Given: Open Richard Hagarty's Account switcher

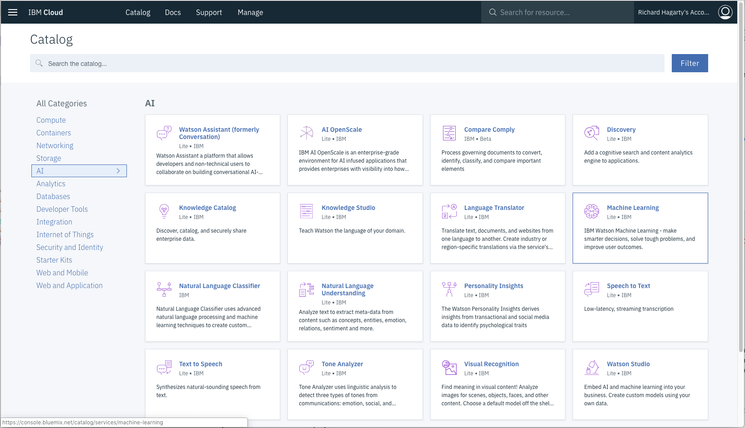Looking at the screenshot, I should coord(673,12).
